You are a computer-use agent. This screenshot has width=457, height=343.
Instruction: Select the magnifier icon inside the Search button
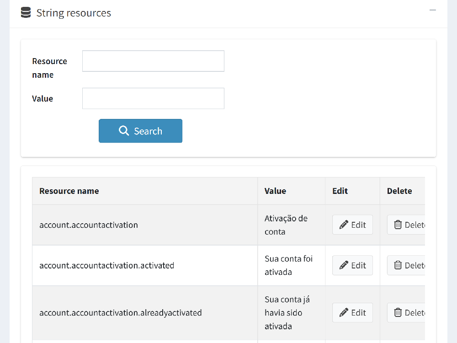pyautogui.click(x=123, y=131)
